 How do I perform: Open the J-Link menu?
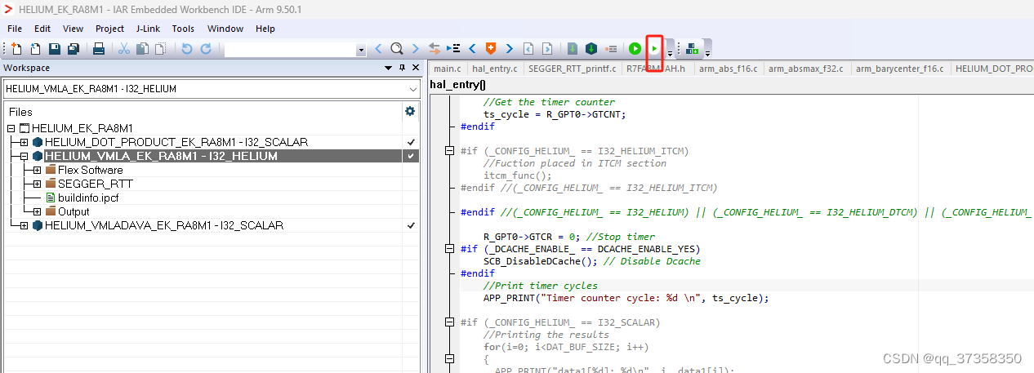point(148,29)
